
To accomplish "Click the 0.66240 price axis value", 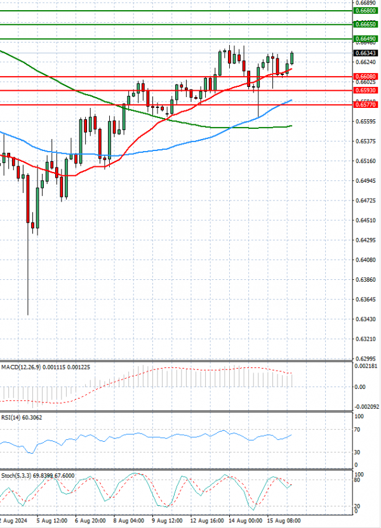I will click(x=366, y=62).
